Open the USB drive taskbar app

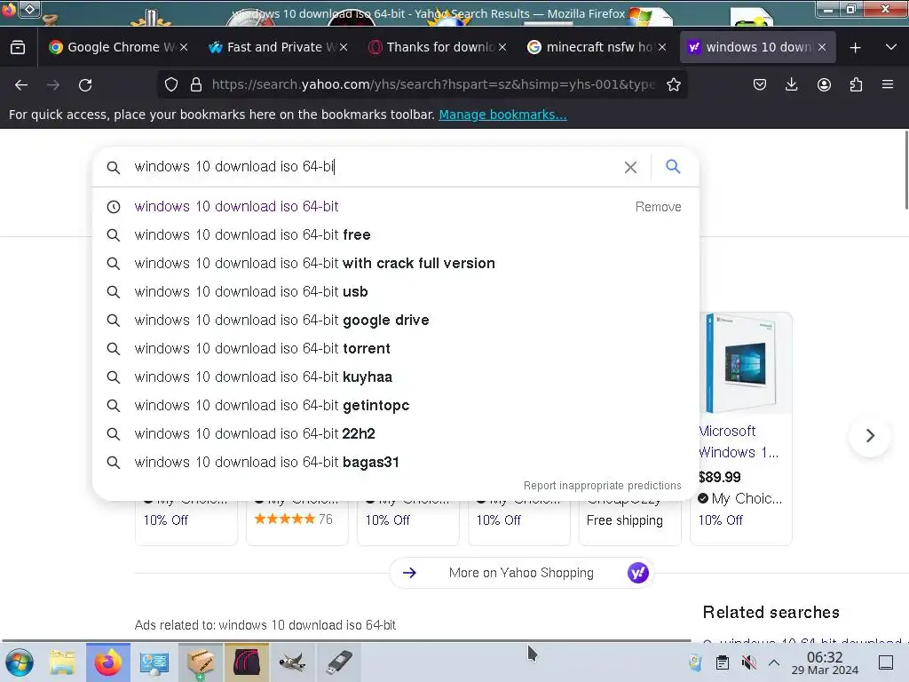pyautogui.click(x=339, y=662)
